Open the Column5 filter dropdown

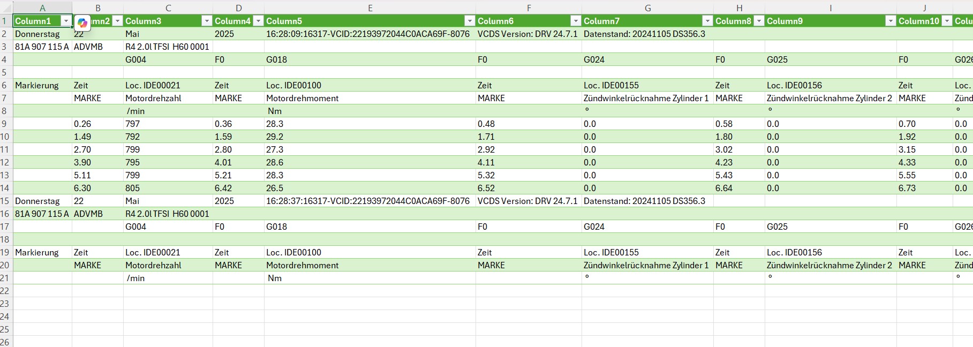pyautogui.click(x=470, y=21)
